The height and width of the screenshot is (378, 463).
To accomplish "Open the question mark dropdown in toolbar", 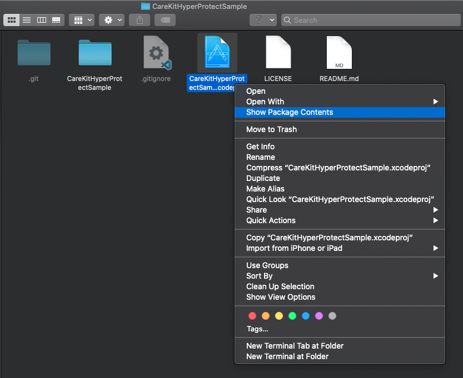I will (x=263, y=20).
